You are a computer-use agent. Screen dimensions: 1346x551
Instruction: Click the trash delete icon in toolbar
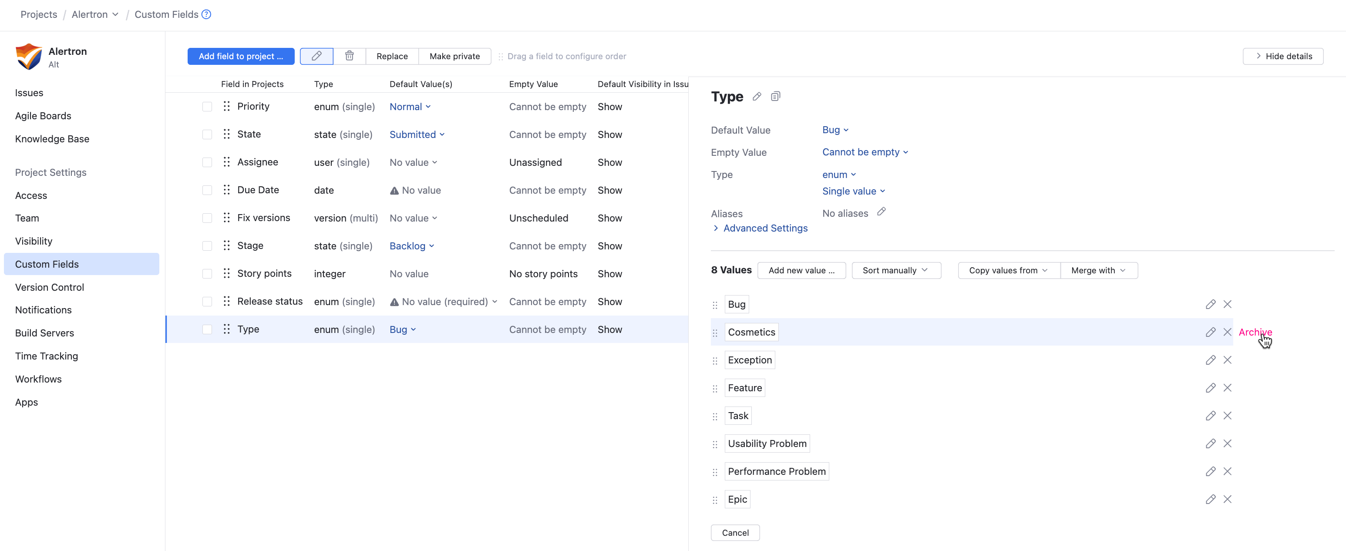click(349, 56)
